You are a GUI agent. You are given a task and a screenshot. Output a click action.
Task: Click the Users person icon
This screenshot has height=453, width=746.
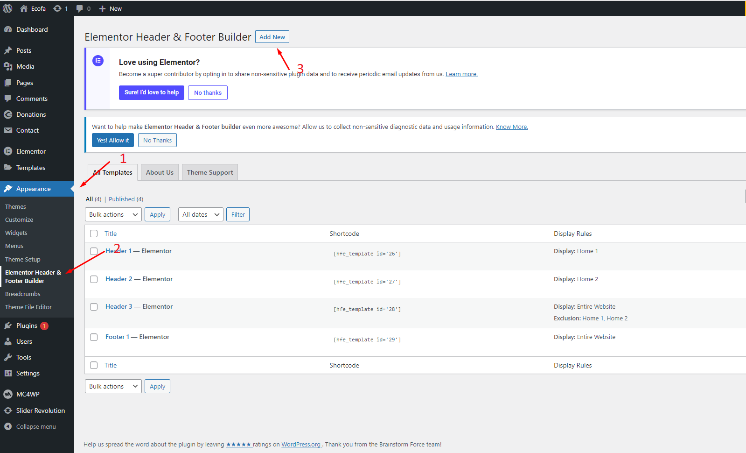tap(8, 341)
